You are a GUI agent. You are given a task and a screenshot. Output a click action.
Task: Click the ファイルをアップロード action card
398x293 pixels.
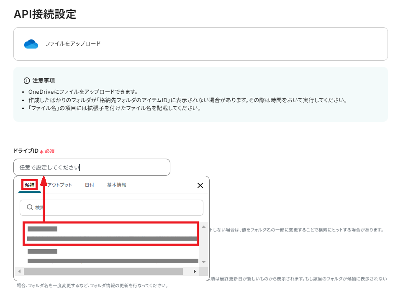click(x=200, y=44)
